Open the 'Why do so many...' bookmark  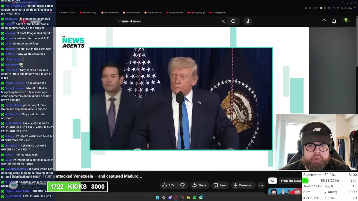click(x=89, y=13)
